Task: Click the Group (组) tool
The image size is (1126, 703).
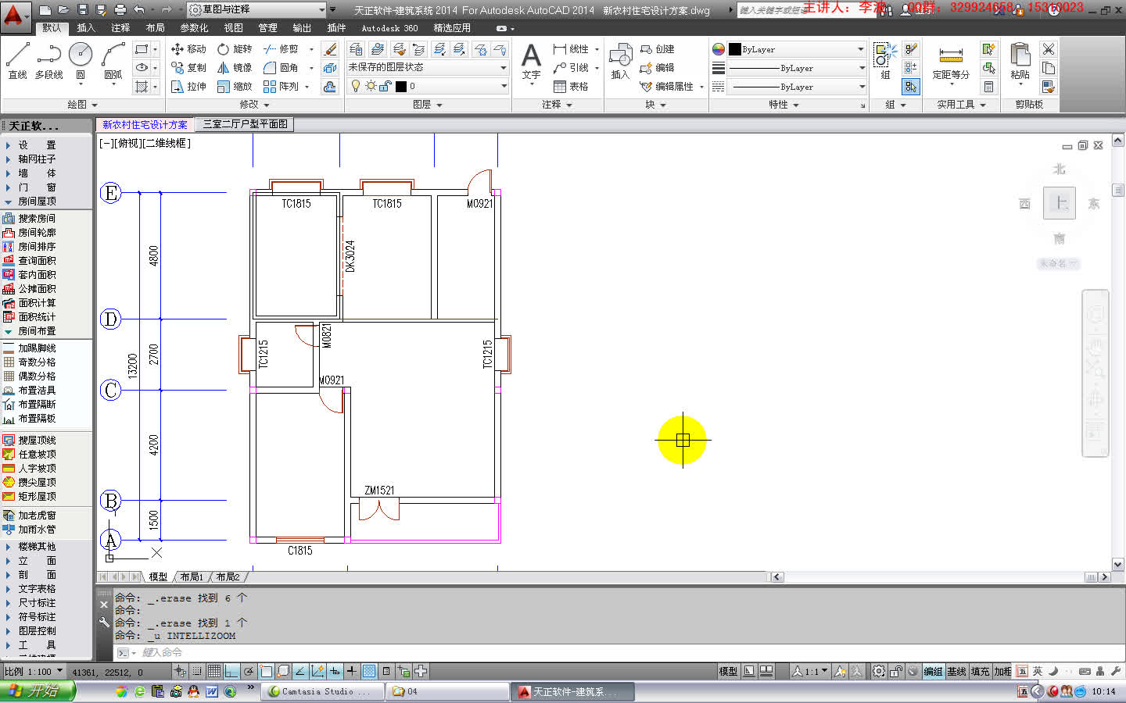Action: 884,61
